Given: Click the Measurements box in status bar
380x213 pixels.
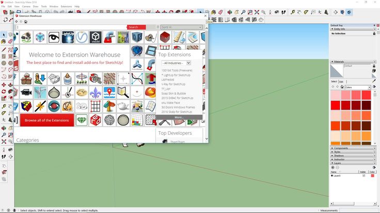Looking at the screenshot, I should point(359,210).
